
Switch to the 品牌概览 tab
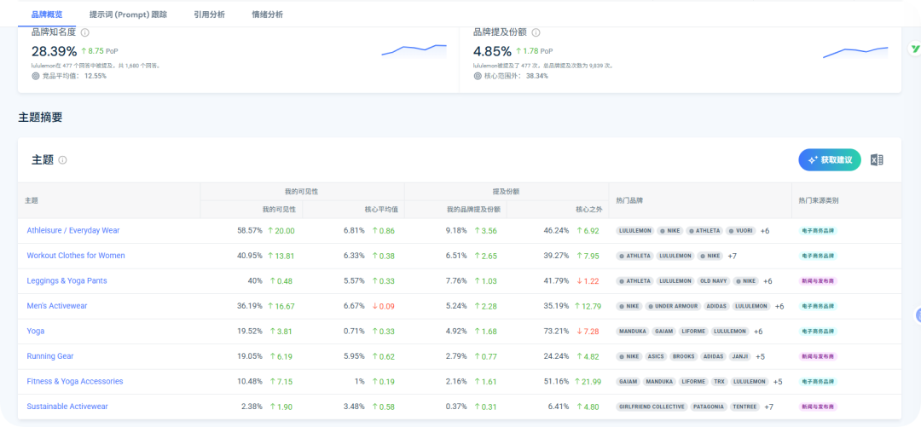(x=47, y=14)
